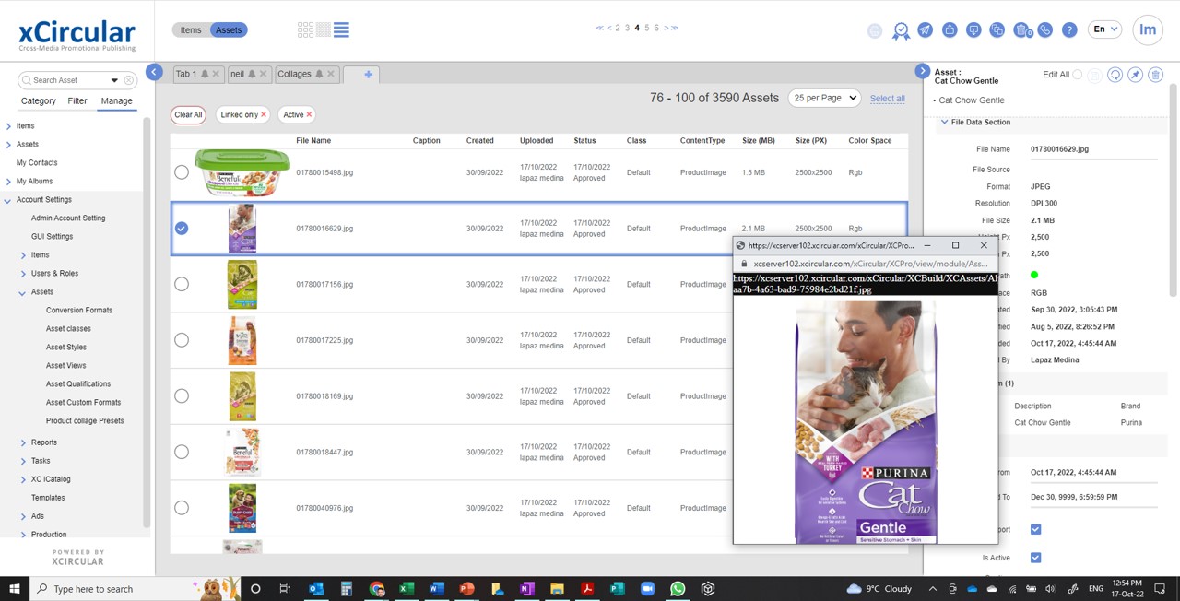Image resolution: width=1180 pixels, height=601 pixels.
Task: Uncheck the Is Active checkbox
Action: (1035, 557)
